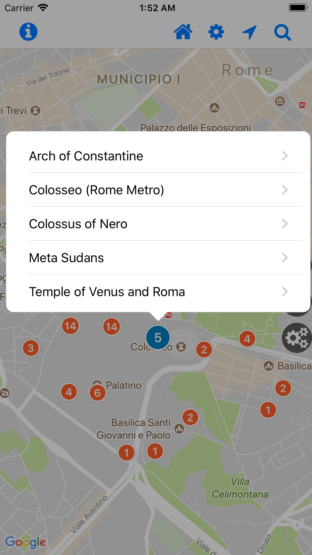Tap the home icon
This screenshot has width=312, height=555.
pyautogui.click(x=183, y=32)
